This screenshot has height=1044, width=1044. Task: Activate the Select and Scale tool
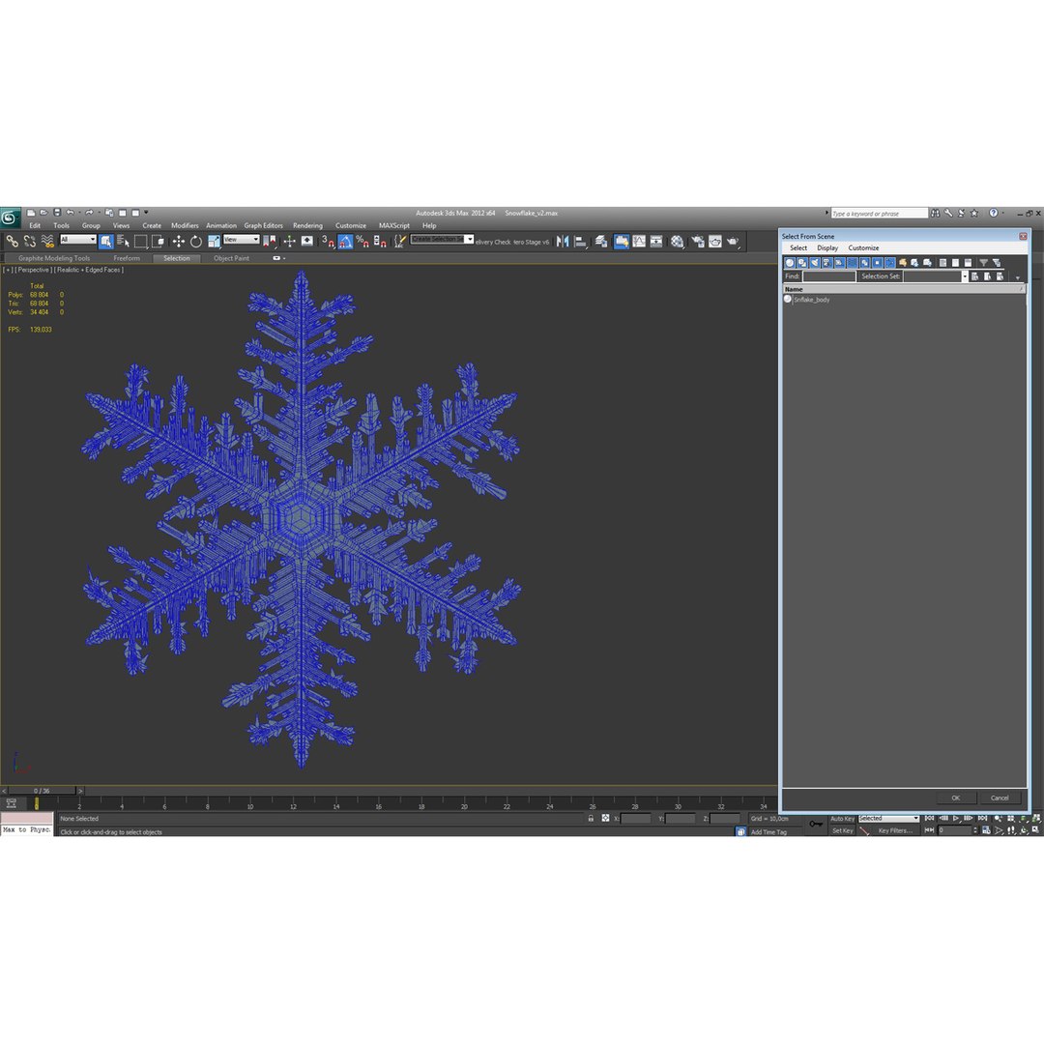(x=214, y=241)
